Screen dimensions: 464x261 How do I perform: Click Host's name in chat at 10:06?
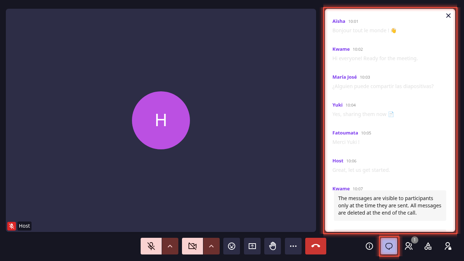tap(338, 161)
